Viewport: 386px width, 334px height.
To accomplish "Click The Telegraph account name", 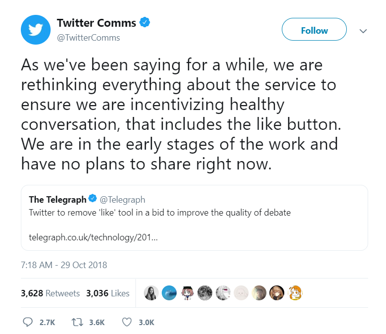I will (x=58, y=200).
